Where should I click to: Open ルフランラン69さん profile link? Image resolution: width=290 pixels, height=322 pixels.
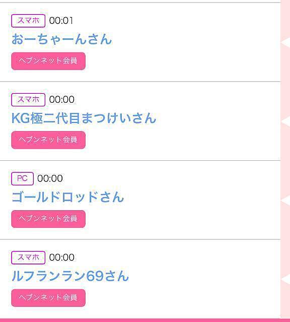pyautogui.click(x=70, y=276)
